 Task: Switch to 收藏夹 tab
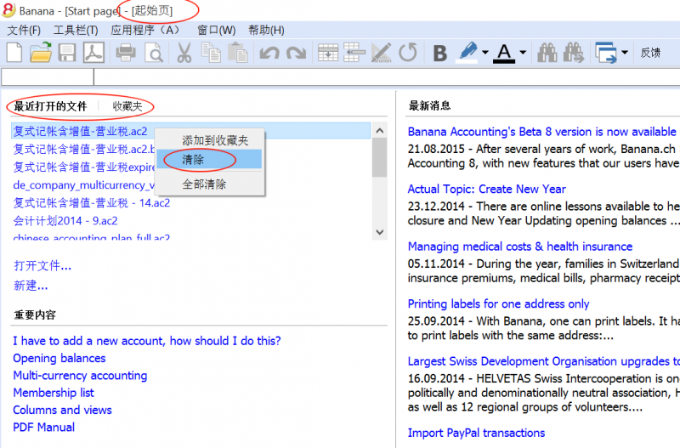pyautogui.click(x=127, y=106)
